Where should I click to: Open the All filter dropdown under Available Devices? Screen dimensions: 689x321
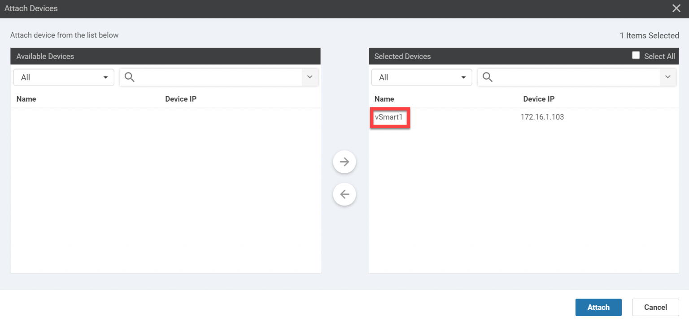click(63, 77)
